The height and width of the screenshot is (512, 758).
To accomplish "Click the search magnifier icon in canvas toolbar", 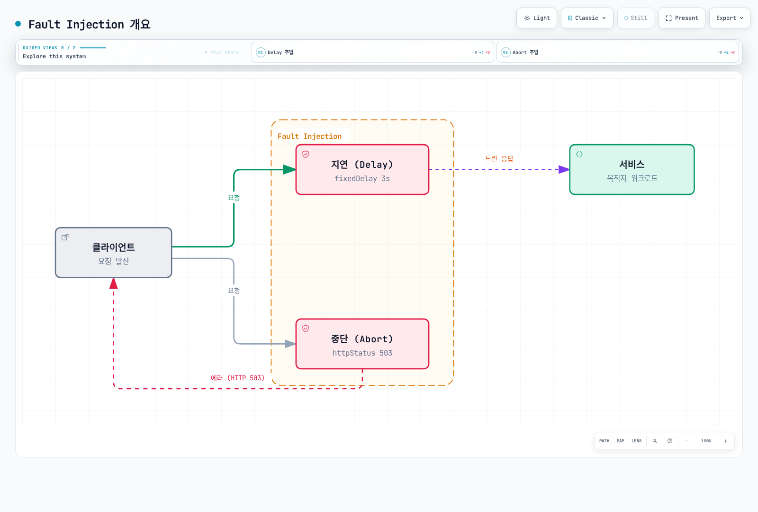I will click(x=655, y=441).
